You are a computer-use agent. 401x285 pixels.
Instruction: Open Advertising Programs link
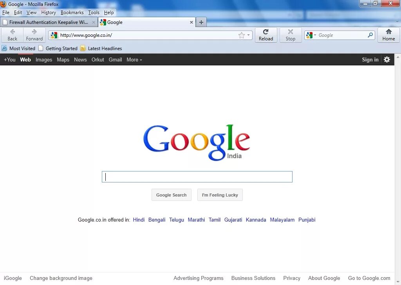[x=199, y=278]
